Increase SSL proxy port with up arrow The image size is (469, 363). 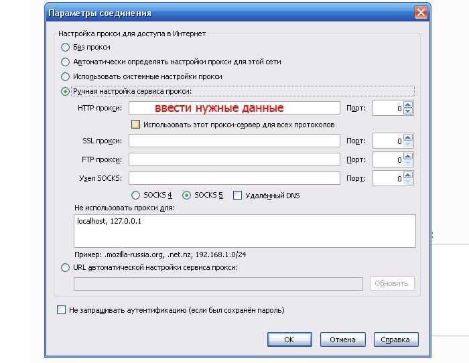(408, 137)
